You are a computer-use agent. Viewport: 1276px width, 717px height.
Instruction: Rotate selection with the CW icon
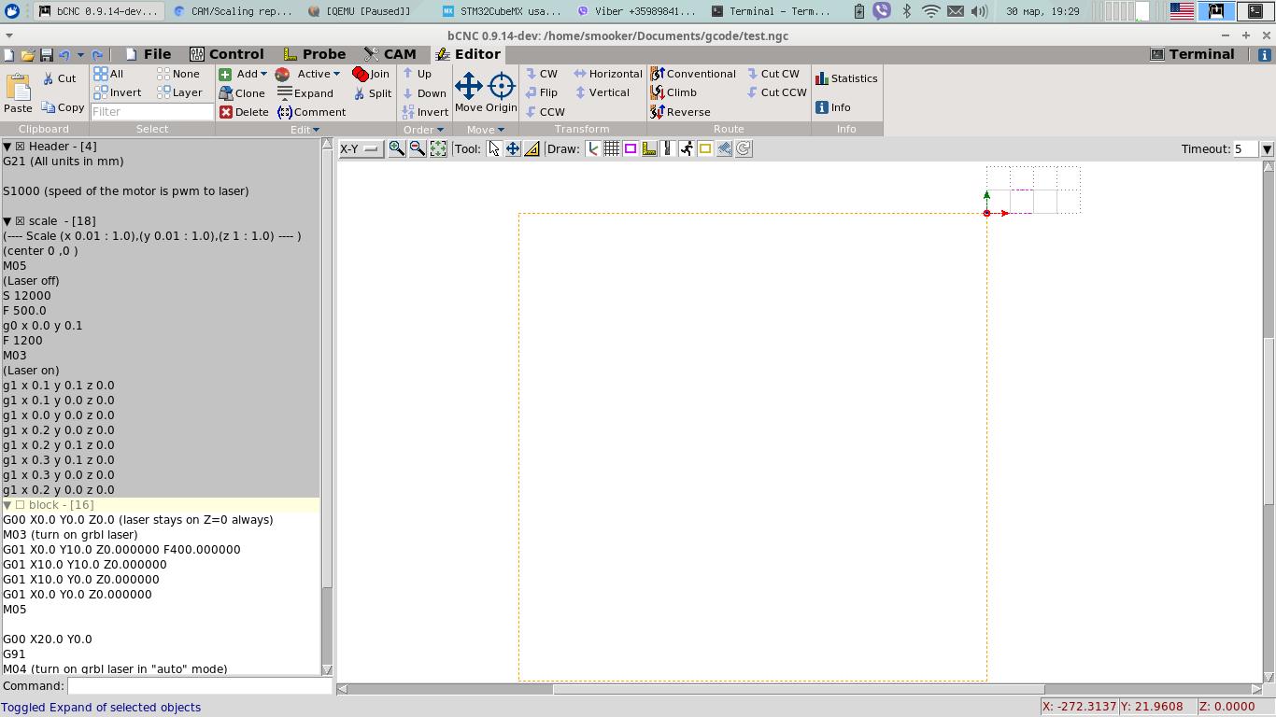click(x=541, y=74)
